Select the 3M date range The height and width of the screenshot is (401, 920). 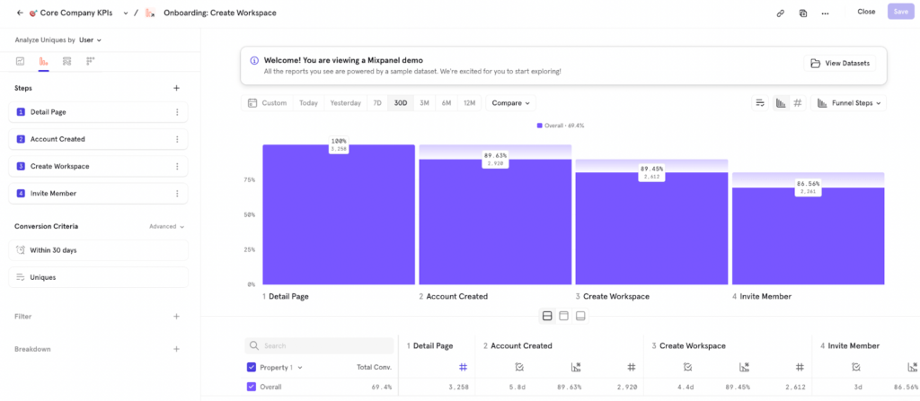point(424,103)
